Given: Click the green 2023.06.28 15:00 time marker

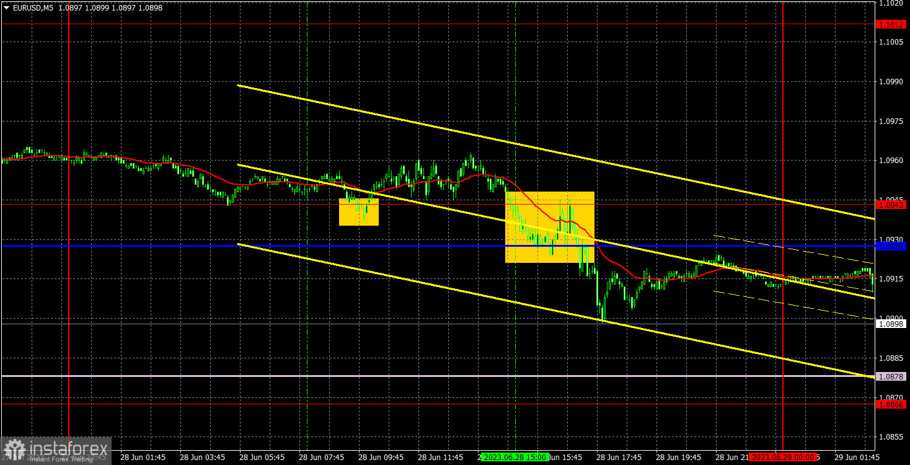Looking at the screenshot, I should click(x=515, y=457).
